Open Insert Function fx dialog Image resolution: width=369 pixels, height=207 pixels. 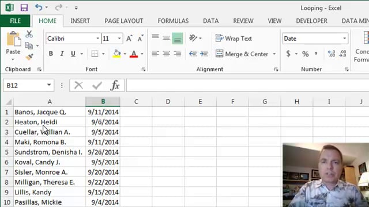(x=115, y=85)
